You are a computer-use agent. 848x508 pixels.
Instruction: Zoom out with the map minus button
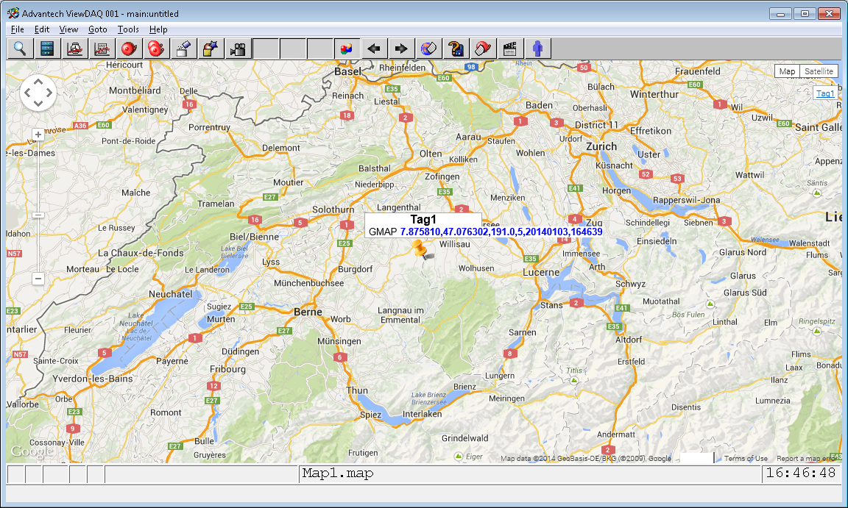(x=38, y=279)
